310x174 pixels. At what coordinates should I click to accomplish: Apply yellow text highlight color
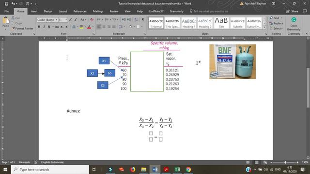81,27
